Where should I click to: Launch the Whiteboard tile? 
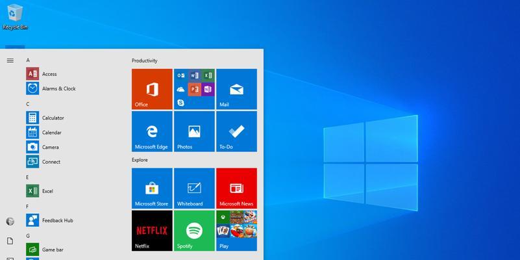pos(194,188)
